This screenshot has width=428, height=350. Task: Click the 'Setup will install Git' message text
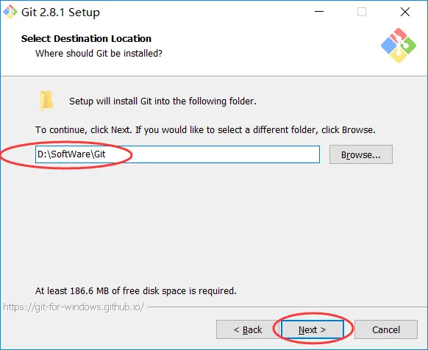click(163, 101)
